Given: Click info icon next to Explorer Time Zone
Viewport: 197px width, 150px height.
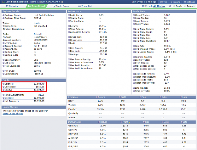Looking at the screenshot, I should (3, 18).
